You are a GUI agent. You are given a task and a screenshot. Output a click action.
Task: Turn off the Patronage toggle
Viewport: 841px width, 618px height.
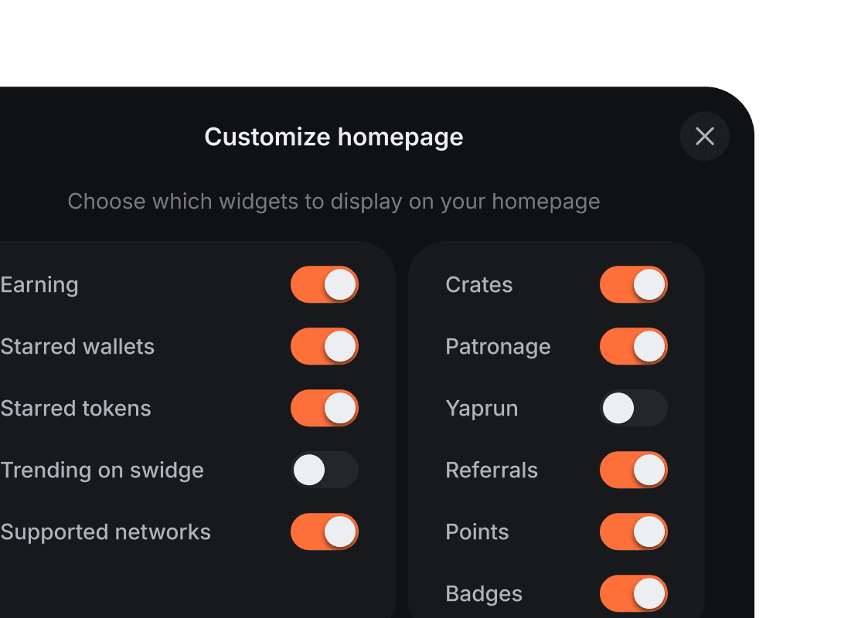point(633,346)
